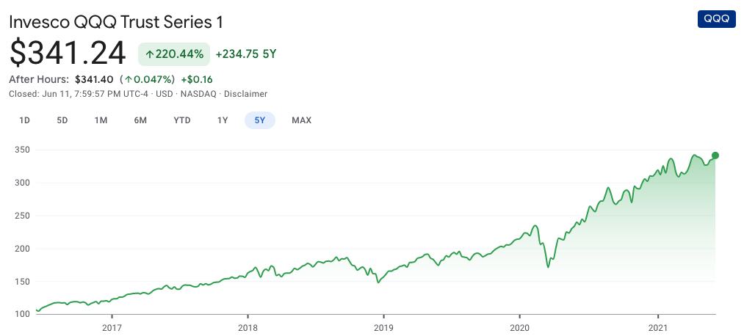Click the 350 y-axis label
This screenshot has height=336, width=744.
(x=22, y=150)
